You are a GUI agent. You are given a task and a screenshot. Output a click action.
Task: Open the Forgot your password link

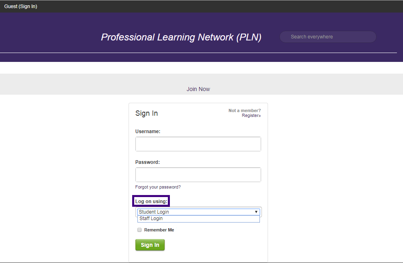(158, 187)
